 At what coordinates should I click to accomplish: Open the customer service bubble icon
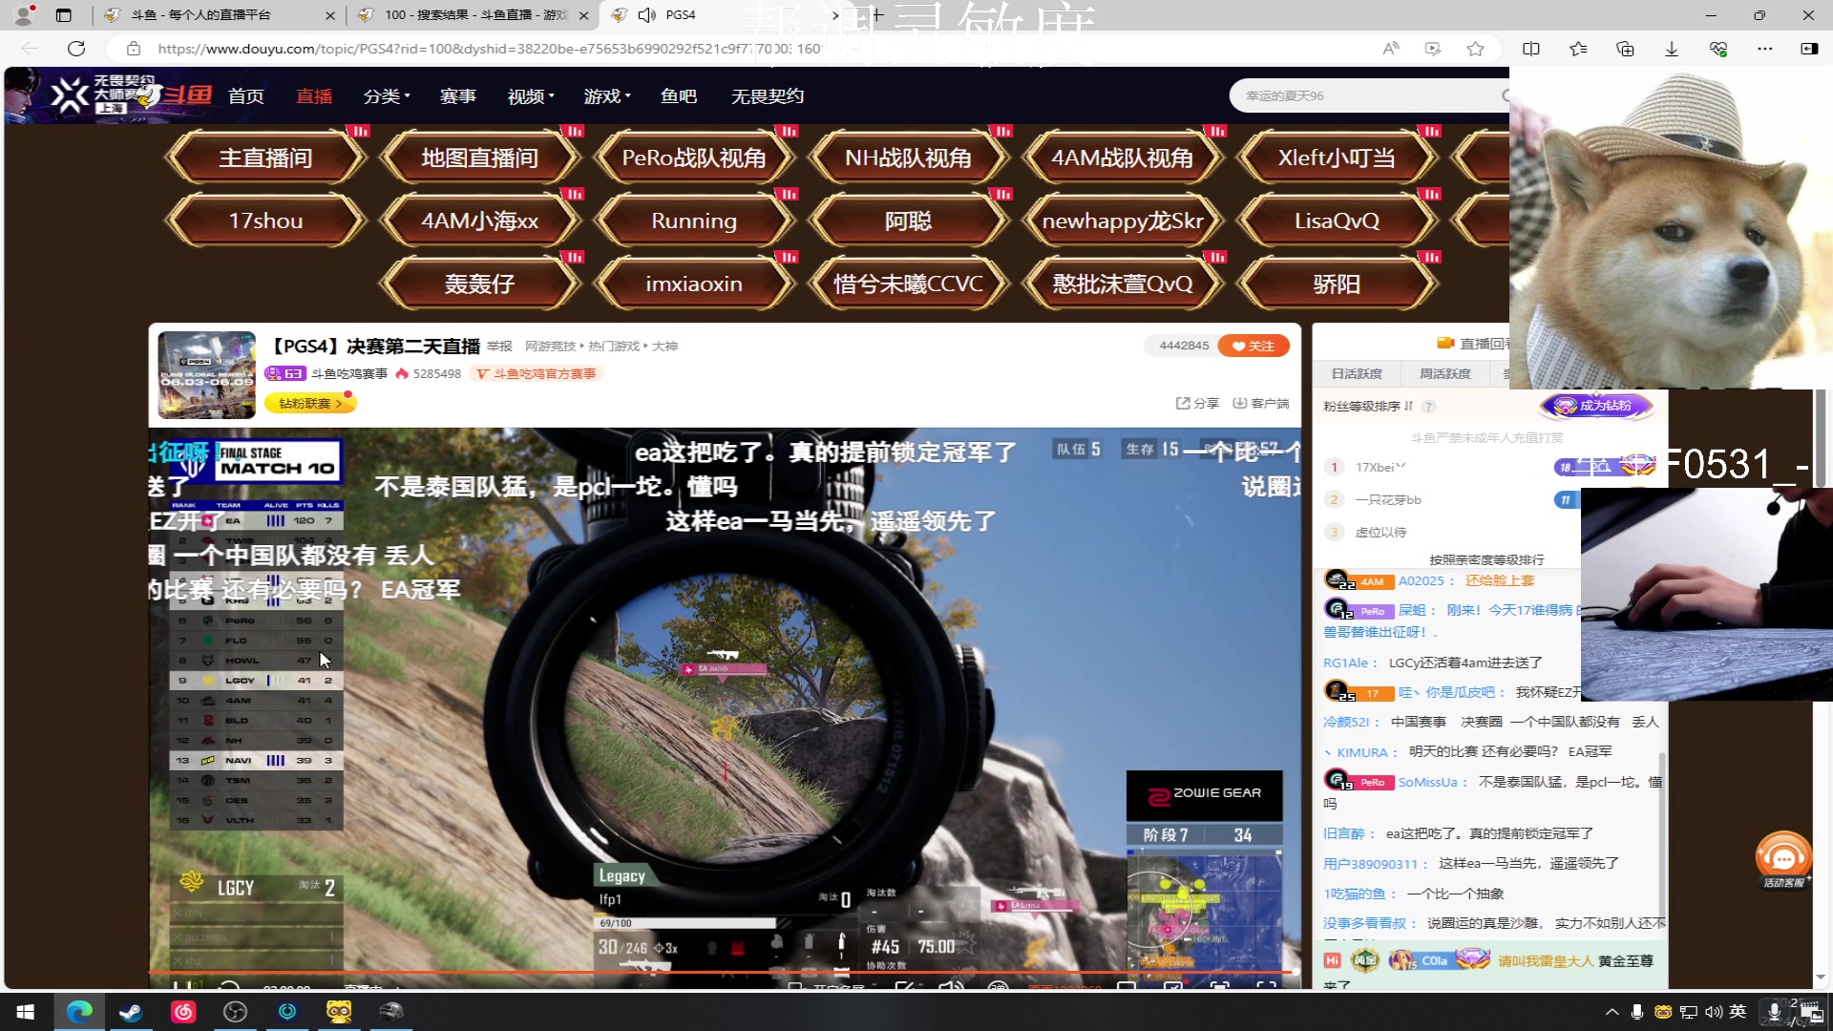[1783, 859]
